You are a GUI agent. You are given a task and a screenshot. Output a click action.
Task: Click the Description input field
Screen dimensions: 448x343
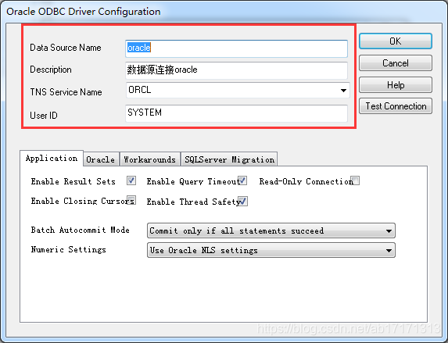[x=236, y=70]
